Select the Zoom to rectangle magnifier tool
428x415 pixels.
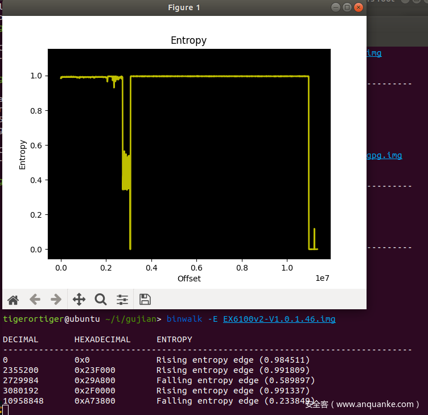tap(101, 299)
